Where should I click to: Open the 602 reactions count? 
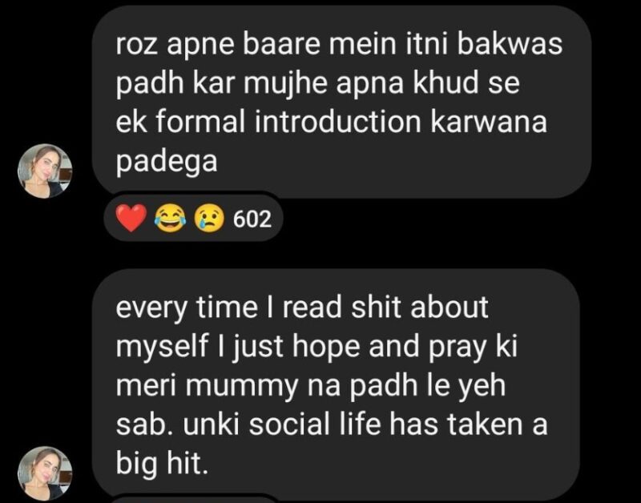point(252,219)
